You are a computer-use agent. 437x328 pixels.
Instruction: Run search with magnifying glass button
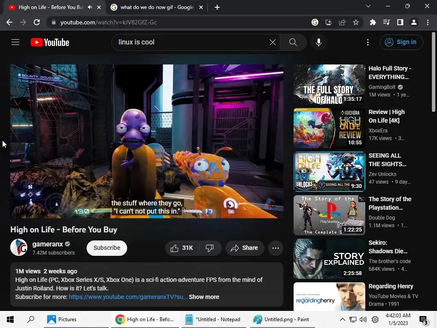point(293,42)
